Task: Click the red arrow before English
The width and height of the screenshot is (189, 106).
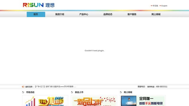Action: tap(160, 6)
